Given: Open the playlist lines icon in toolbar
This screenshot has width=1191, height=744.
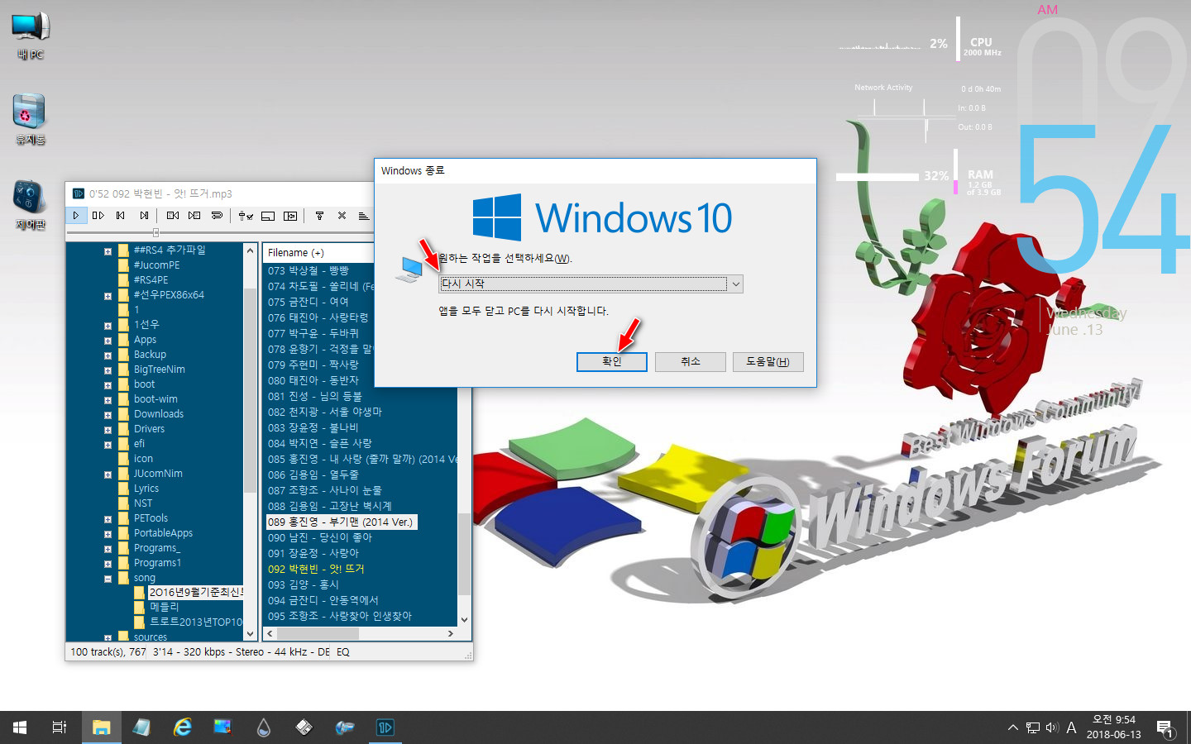Looking at the screenshot, I should (x=364, y=215).
